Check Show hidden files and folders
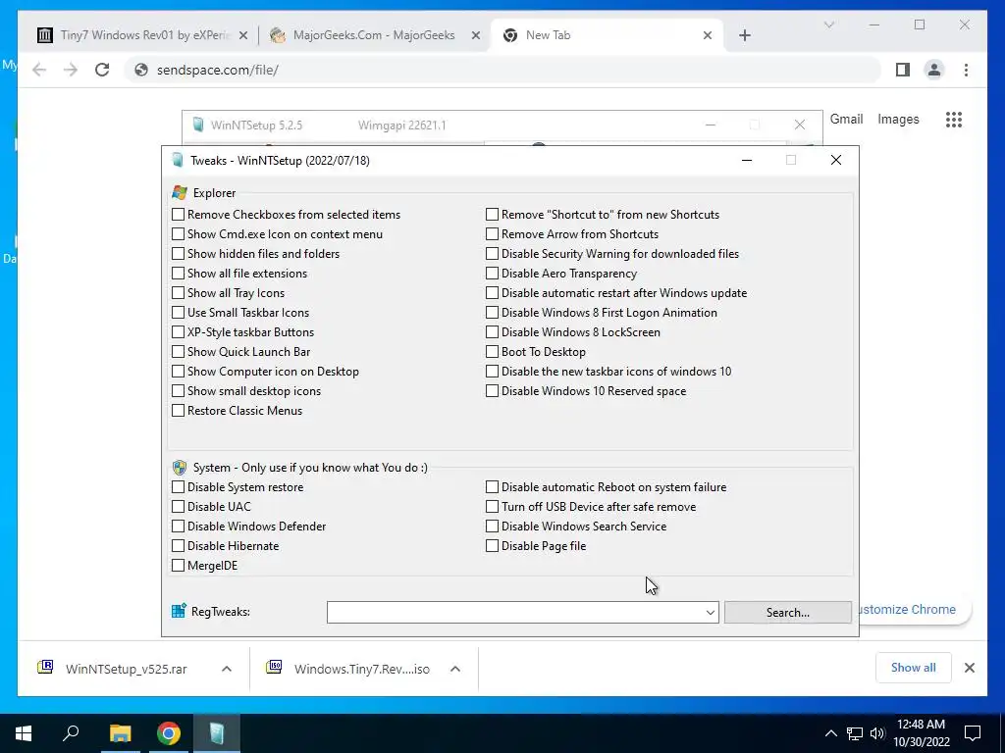Screen dimensions: 1005x753 point(179,254)
